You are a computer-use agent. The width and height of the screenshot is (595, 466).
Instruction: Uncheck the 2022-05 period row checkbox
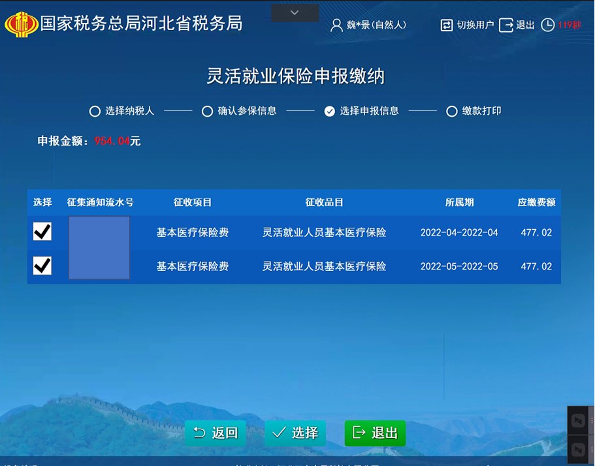42,266
